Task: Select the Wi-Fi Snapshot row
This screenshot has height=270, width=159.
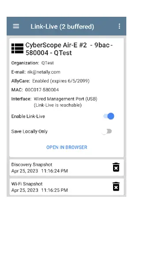Action: tap(66, 187)
